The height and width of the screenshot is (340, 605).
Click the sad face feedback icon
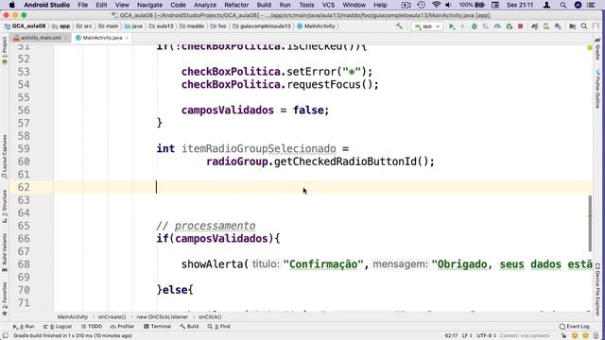[x=585, y=336]
